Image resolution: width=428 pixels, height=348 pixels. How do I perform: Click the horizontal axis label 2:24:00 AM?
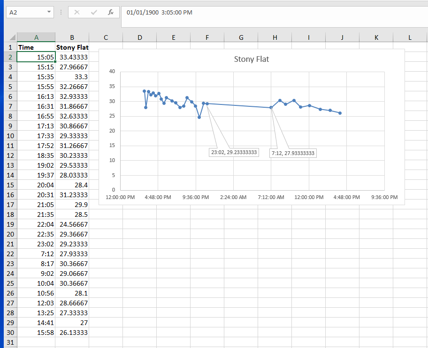(x=233, y=197)
